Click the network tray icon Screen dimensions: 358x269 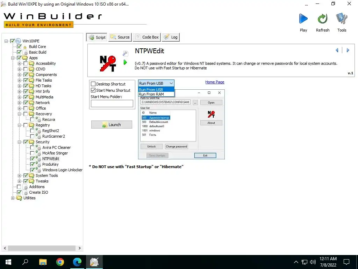(x=305, y=262)
